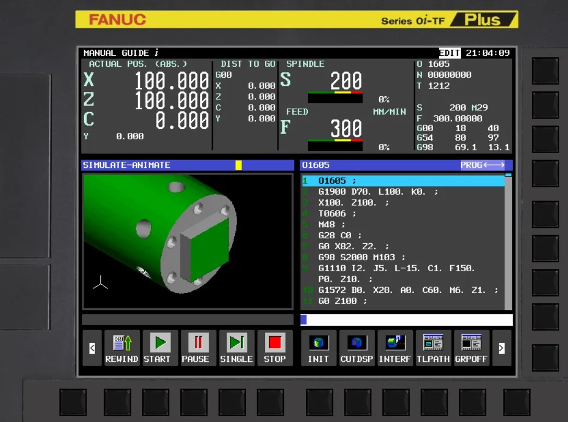Select line G28 C0 ;
Viewport: 568px width, 422px height.
(x=403, y=235)
